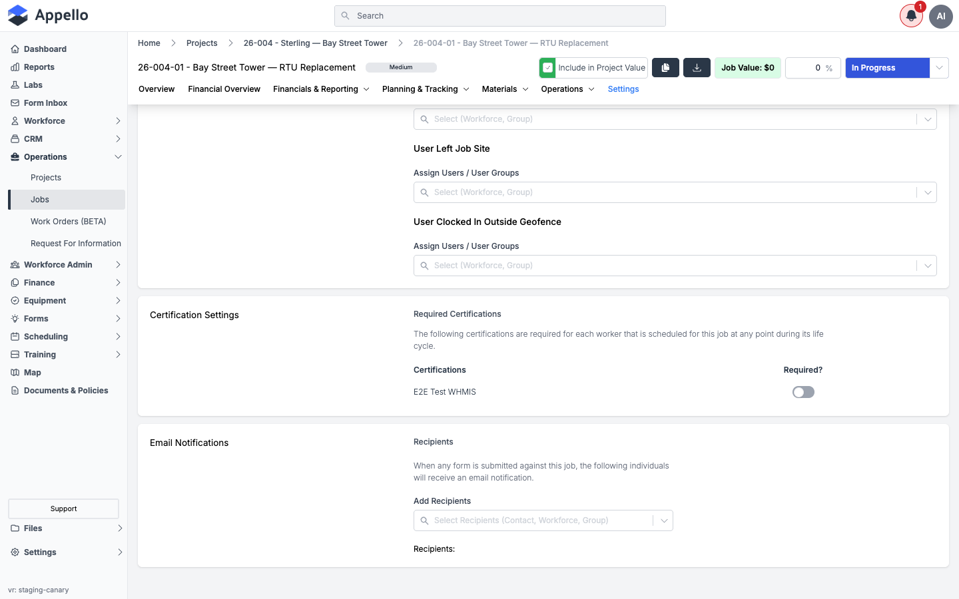Click the Scheduling calendar icon
This screenshot has height=599, width=959.
point(15,337)
